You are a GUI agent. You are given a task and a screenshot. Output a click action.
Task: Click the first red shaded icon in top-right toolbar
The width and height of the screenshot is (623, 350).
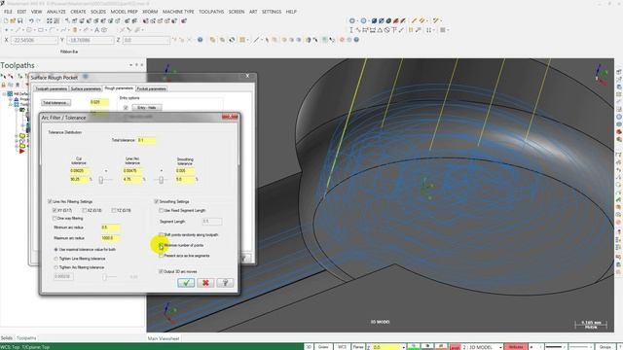click(396, 21)
